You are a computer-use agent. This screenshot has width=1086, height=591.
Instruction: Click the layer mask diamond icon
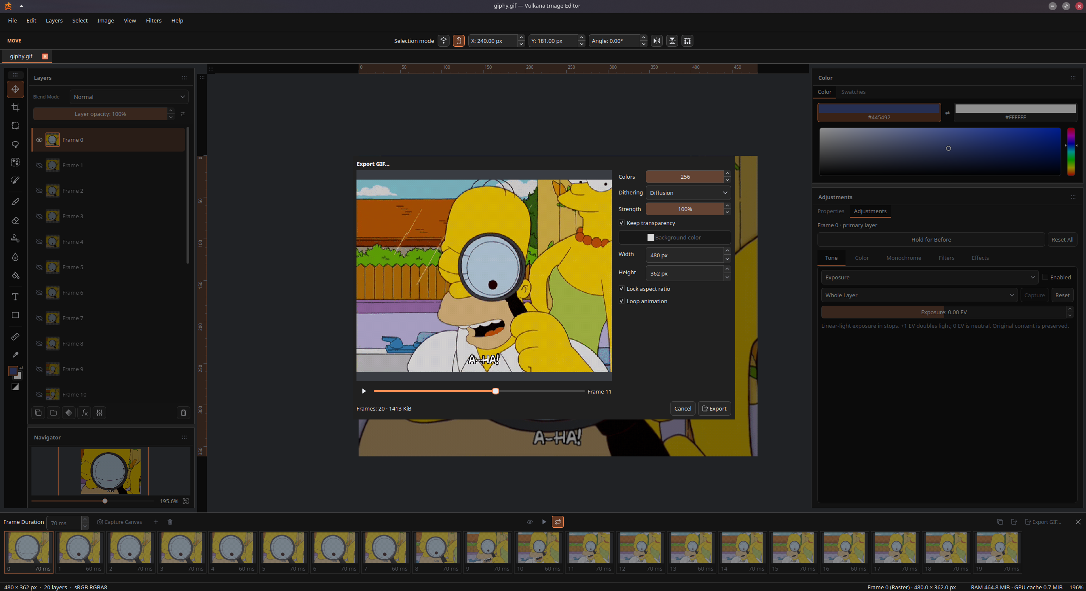[x=69, y=413]
